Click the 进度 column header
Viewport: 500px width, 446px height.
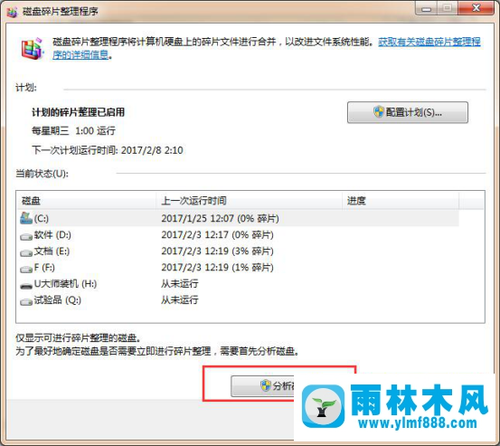click(x=401, y=201)
